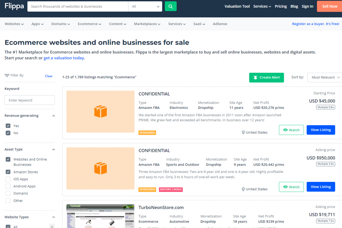
Task: Click the Sell Now button
Action: (330, 6)
